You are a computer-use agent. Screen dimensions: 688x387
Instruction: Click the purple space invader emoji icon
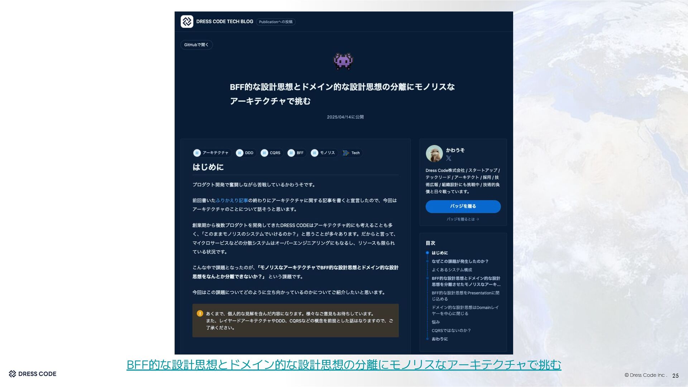coord(343,61)
